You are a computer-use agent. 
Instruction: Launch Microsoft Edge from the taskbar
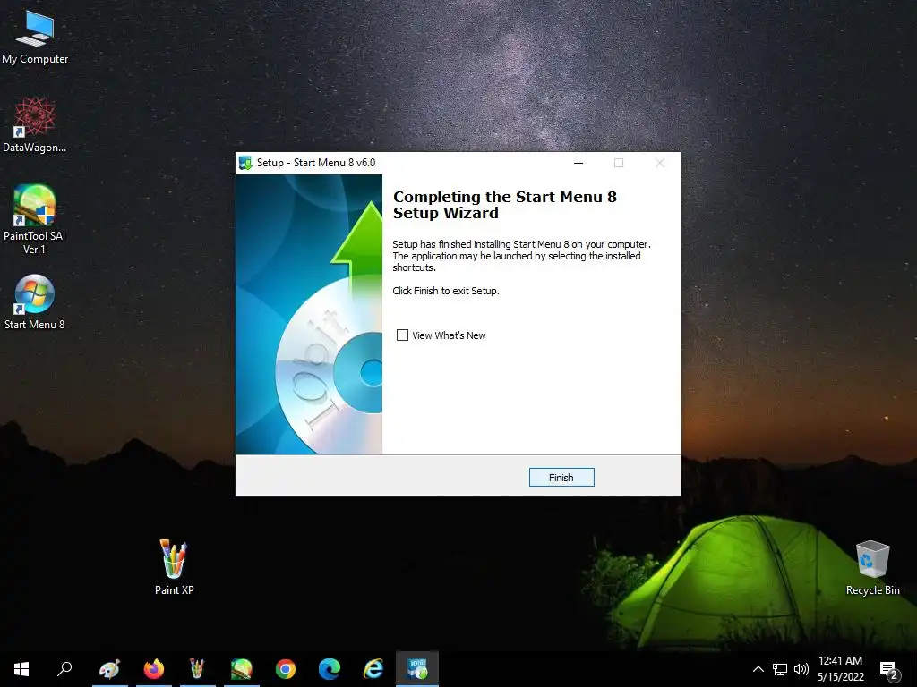tap(330, 669)
